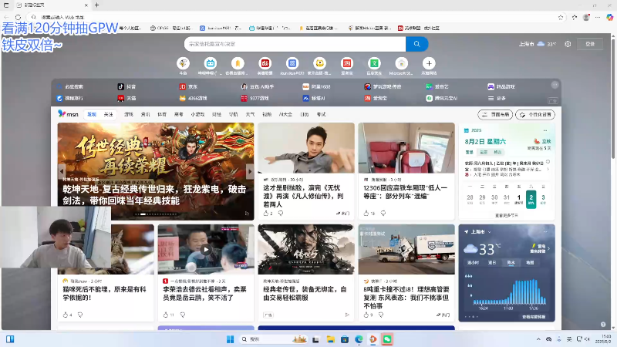
Task: Open calendar card three-dot options
Action: pyautogui.click(x=545, y=130)
